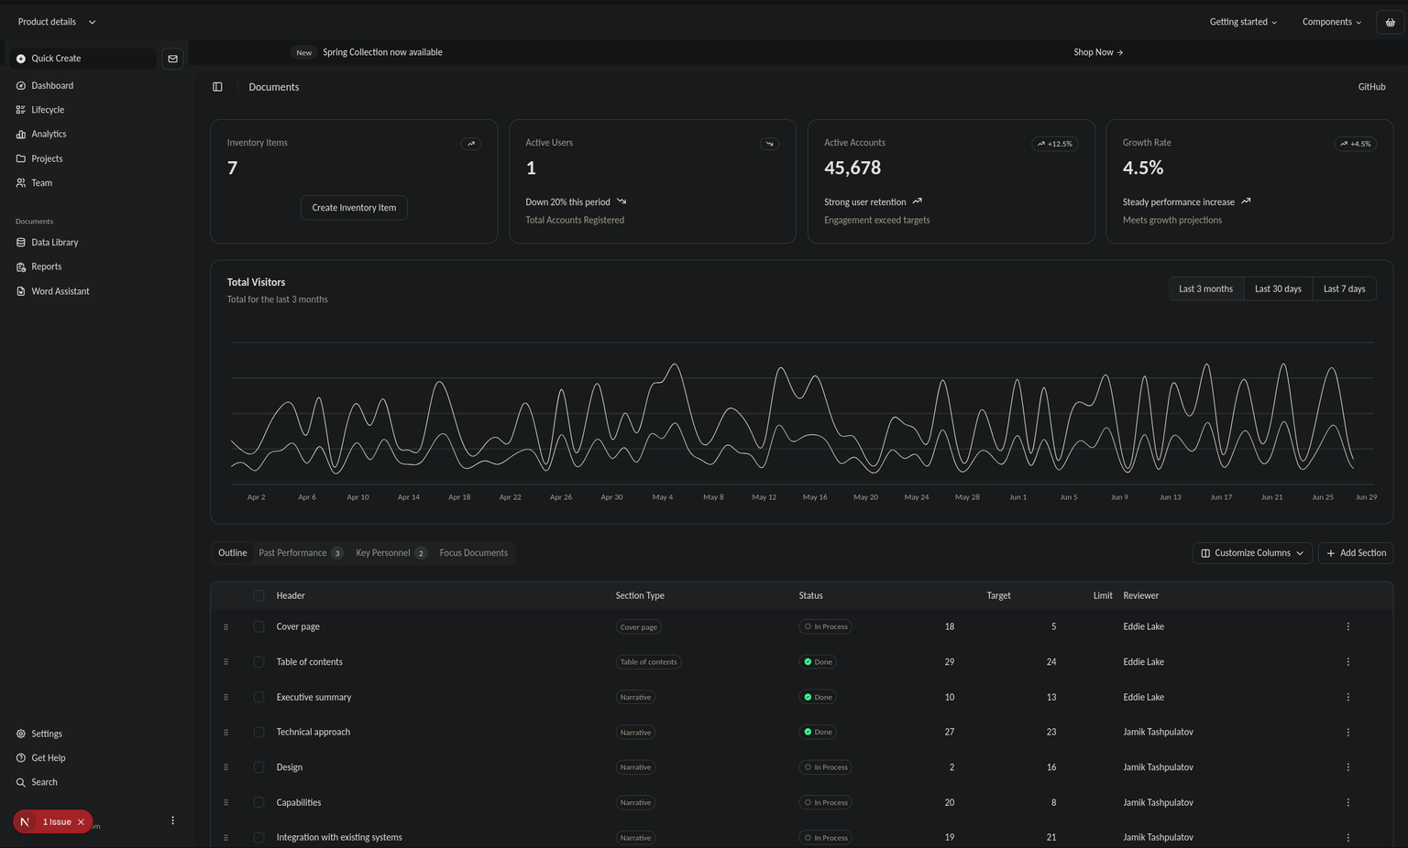Screen dimensions: 1408x848
Task: Expand the Getting started menu
Action: tap(1242, 22)
